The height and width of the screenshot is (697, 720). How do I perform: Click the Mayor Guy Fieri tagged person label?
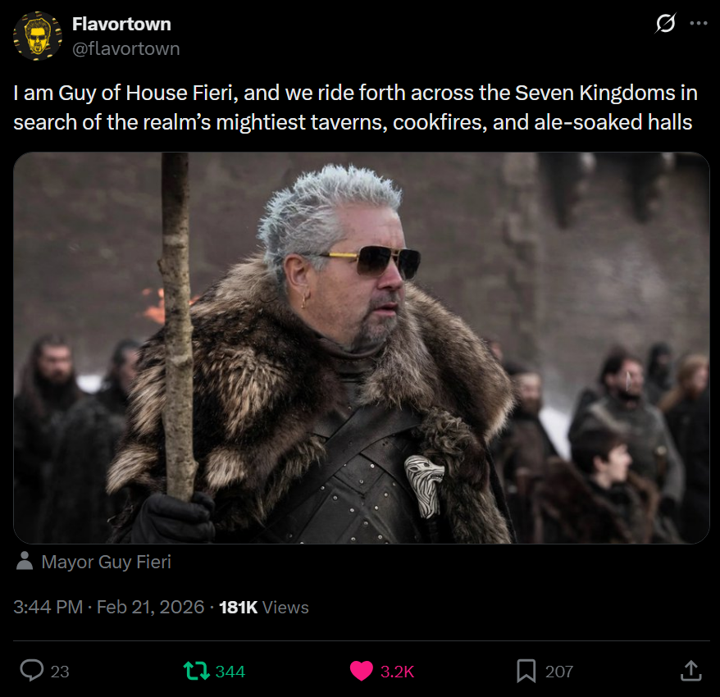coord(106,562)
